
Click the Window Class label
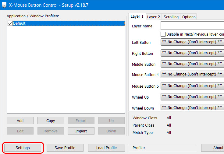[x=145, y=118]
